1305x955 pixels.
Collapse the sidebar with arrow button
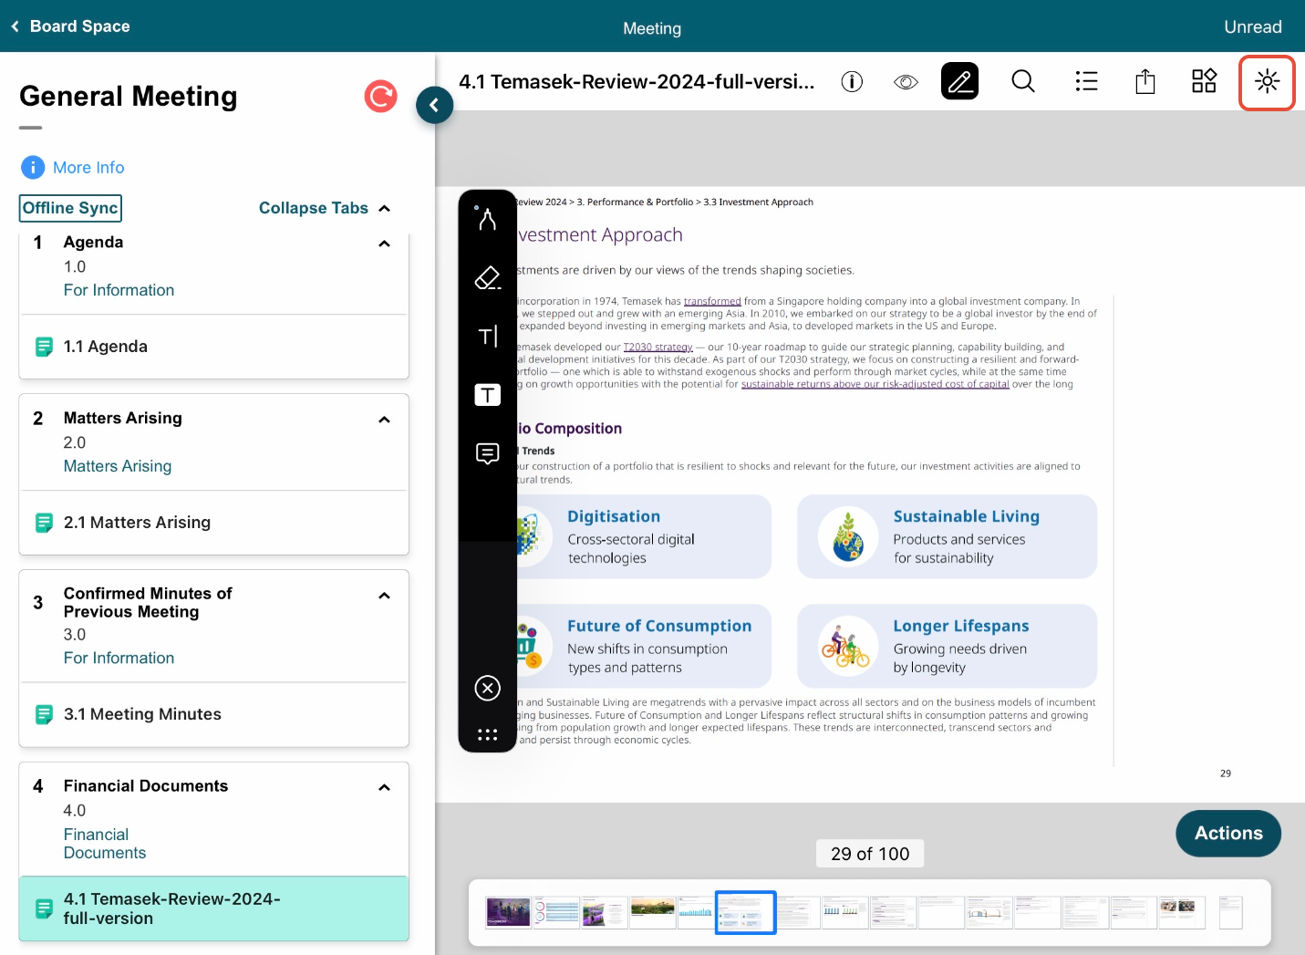434,105
